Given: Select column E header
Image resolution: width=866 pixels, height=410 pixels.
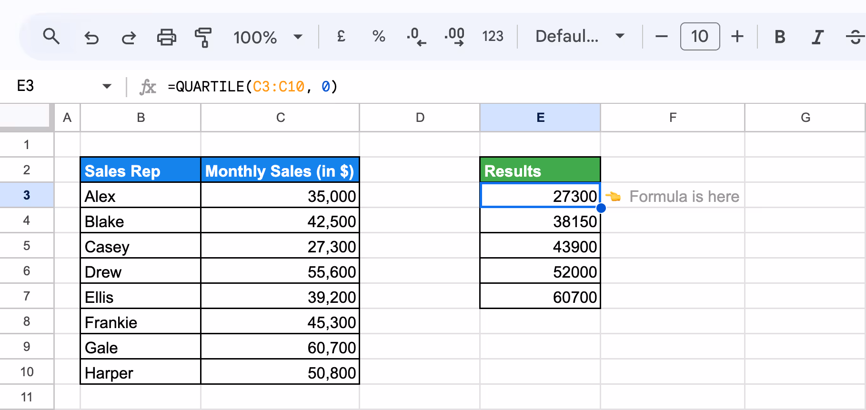Looking at the screenshot, I should click(540, 118).
